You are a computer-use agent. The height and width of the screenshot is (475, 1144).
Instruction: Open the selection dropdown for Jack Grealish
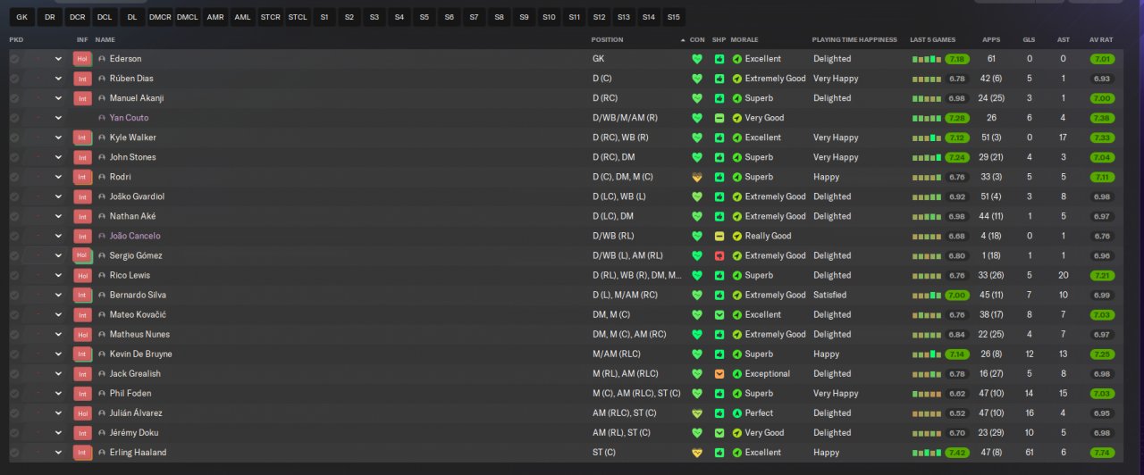click(x=58, y=373)
